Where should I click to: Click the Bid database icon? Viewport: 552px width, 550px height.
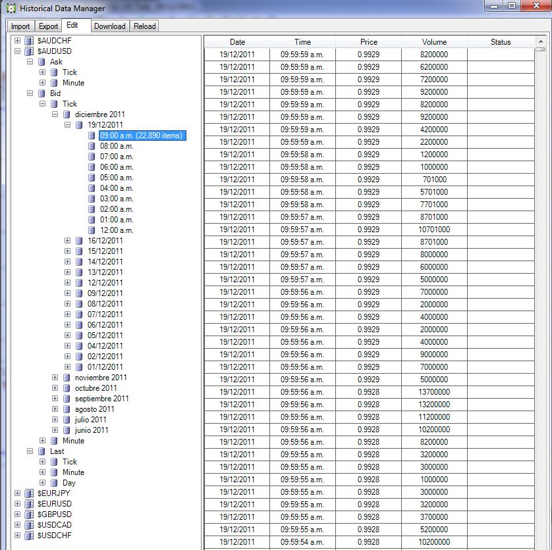[x=41, y=93]
